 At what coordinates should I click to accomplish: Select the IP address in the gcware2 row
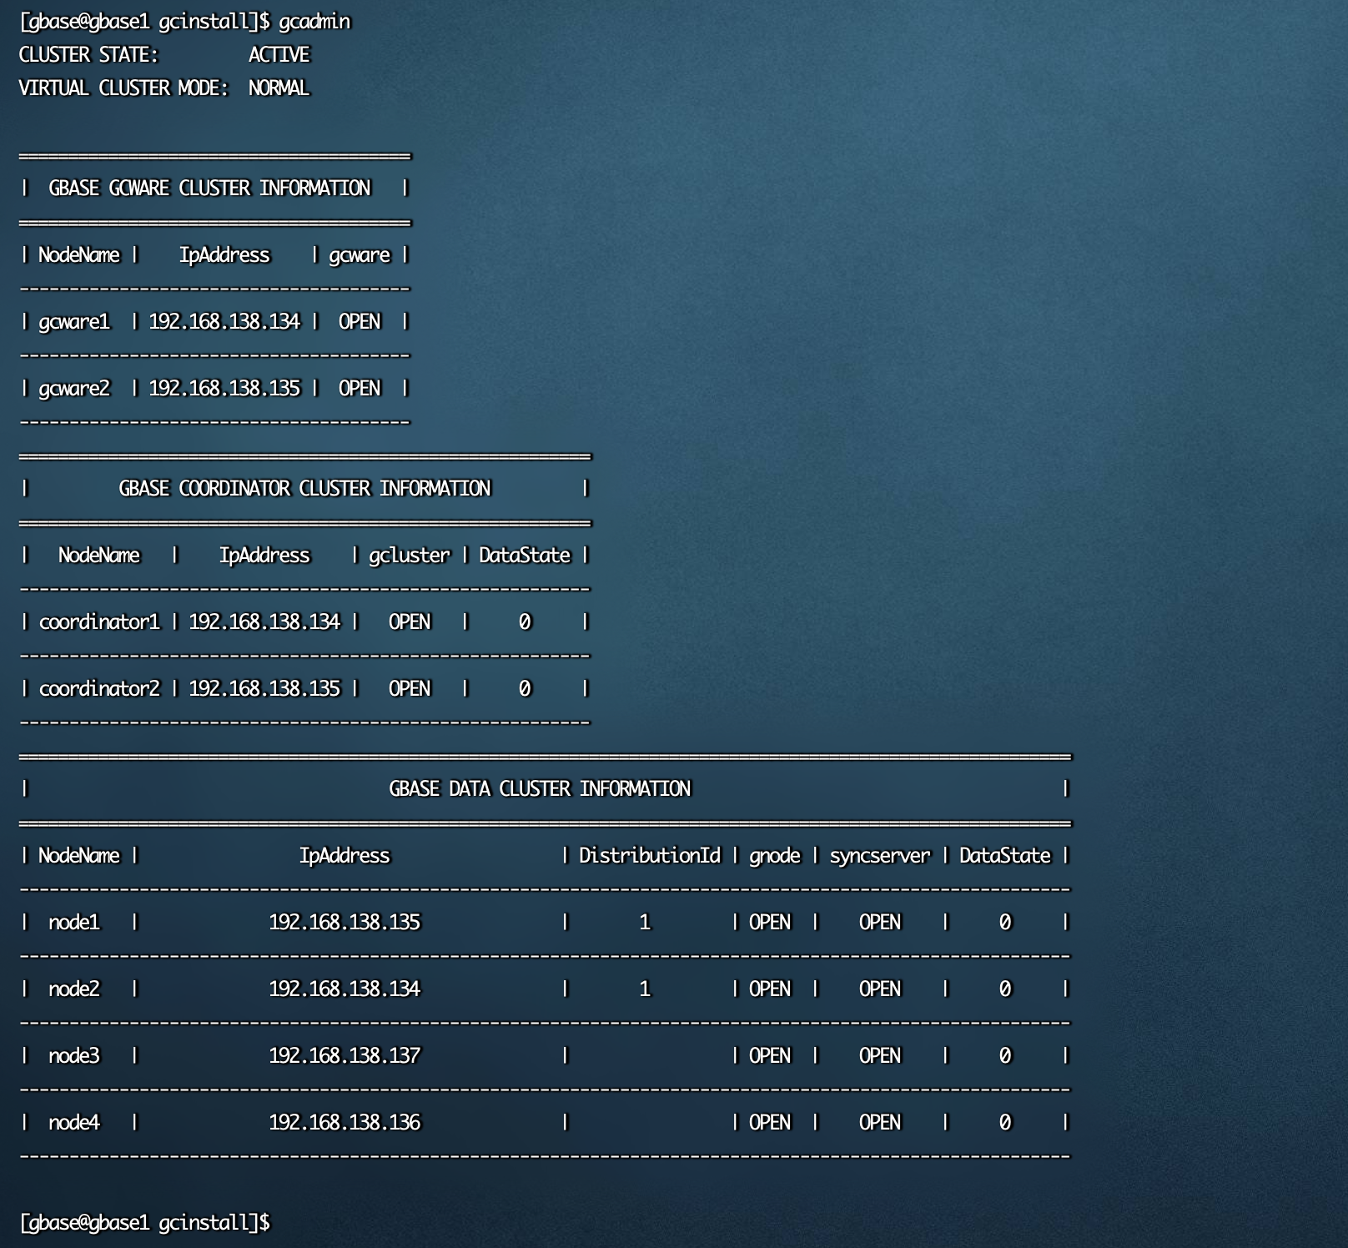coord(224,389)
